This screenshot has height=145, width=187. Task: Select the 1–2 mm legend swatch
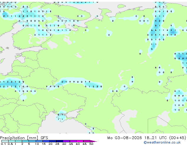pos(19,141)
